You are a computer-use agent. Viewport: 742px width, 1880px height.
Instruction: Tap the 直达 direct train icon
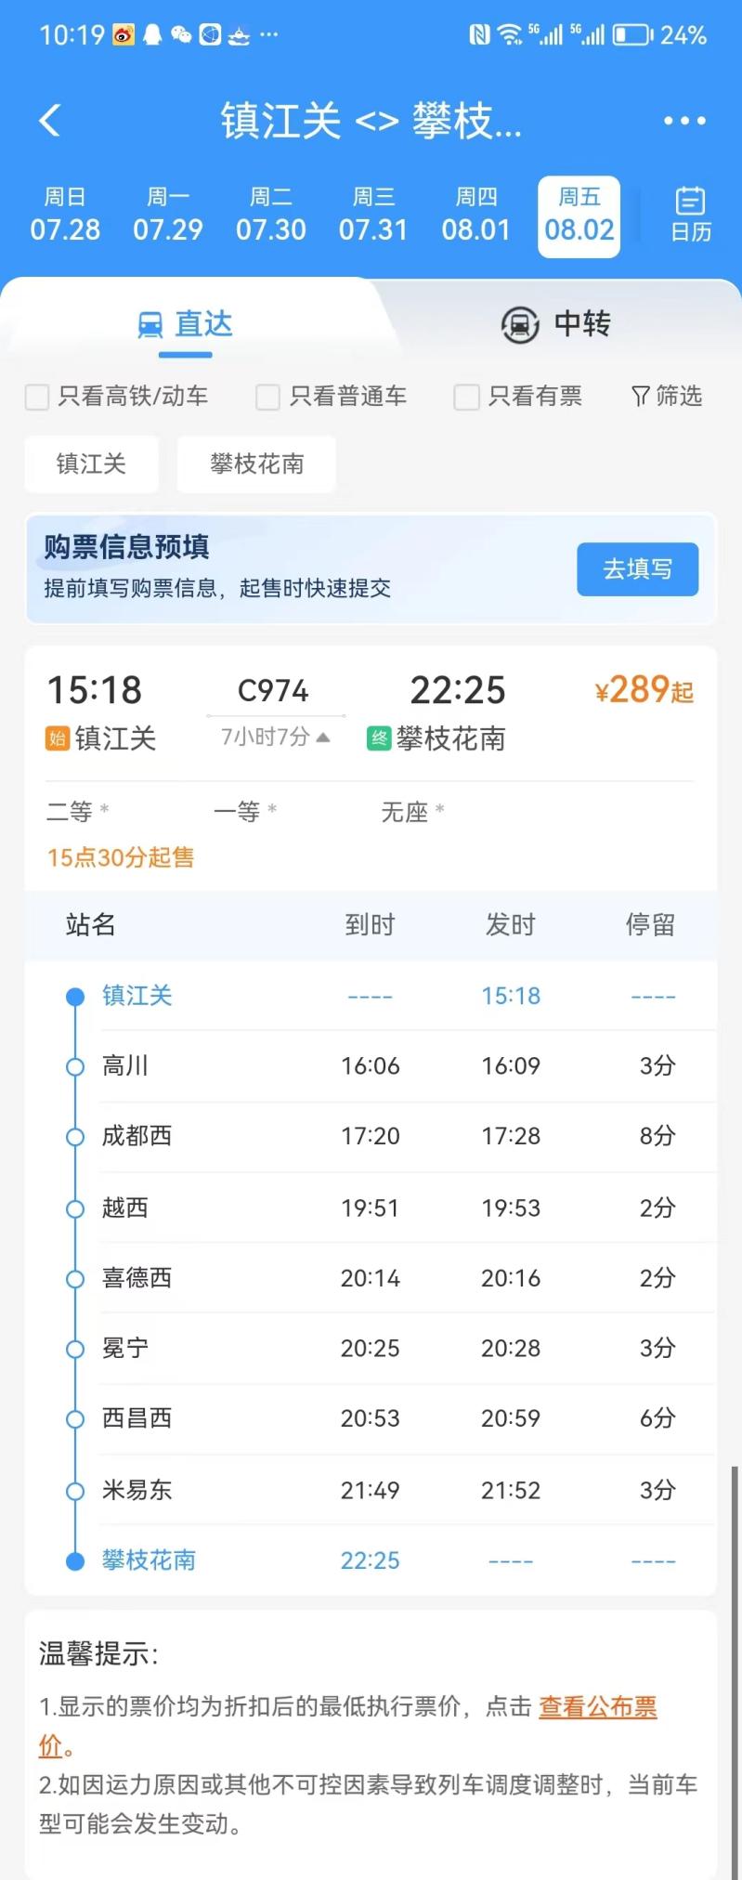pyautogui.click(x=150, y=325)
